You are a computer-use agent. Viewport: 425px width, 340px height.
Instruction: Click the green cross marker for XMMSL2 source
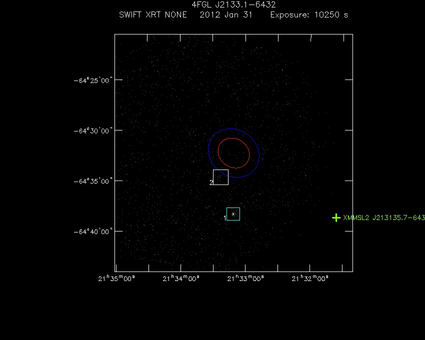pyautogui.click(x=336, y=217)
